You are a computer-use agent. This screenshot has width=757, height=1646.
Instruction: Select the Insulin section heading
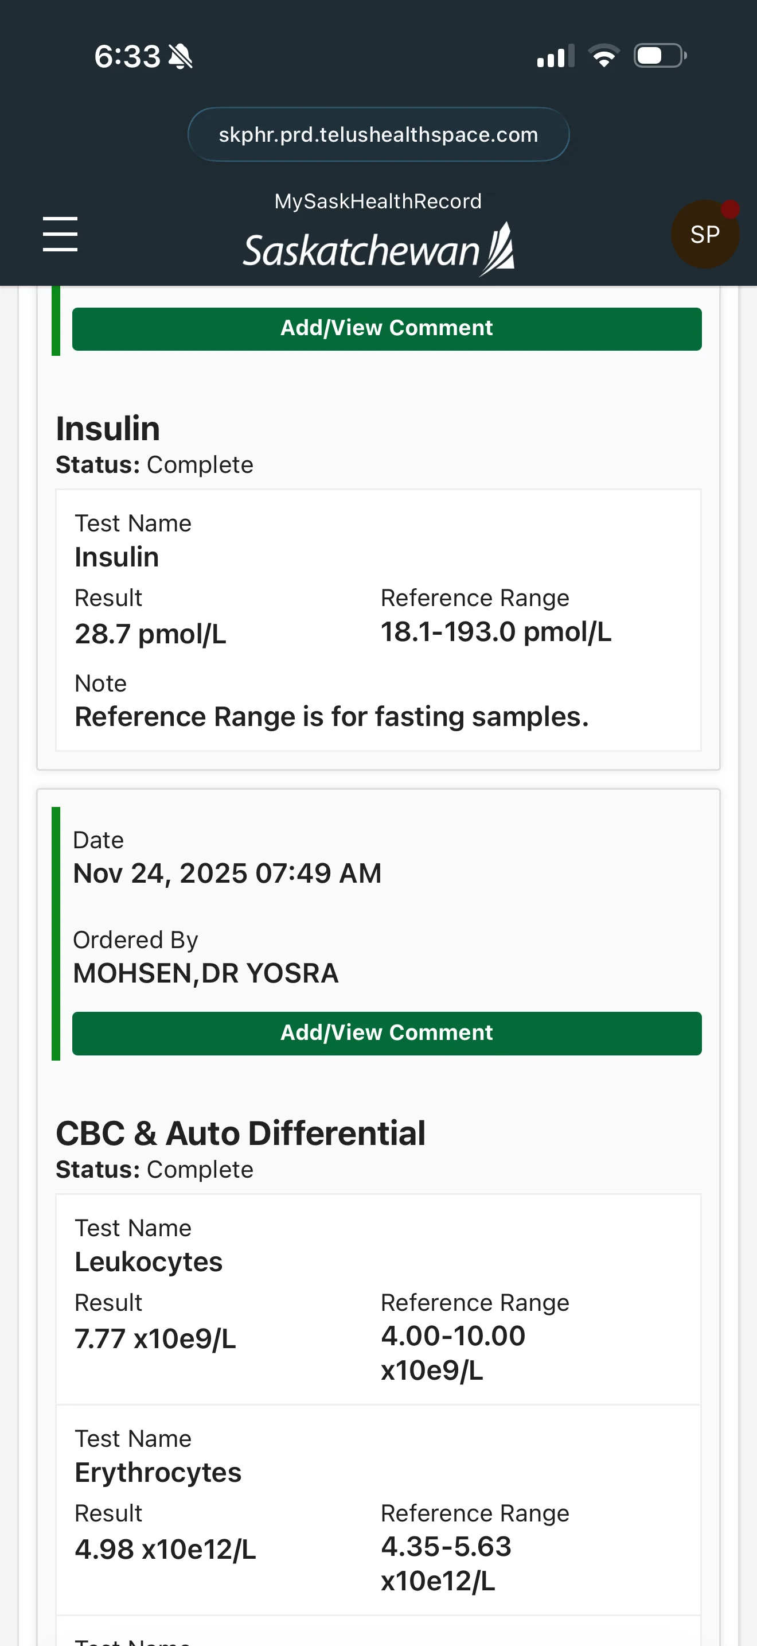(x=108, y=428)
